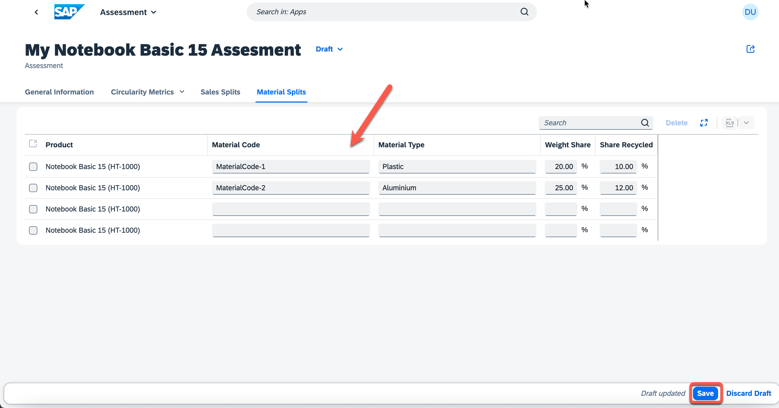Click the Save button

tap(705, 393)
